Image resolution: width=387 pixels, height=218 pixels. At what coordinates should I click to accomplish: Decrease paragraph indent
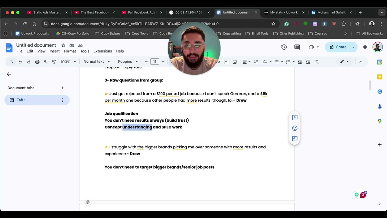click(x=300, y=61)
